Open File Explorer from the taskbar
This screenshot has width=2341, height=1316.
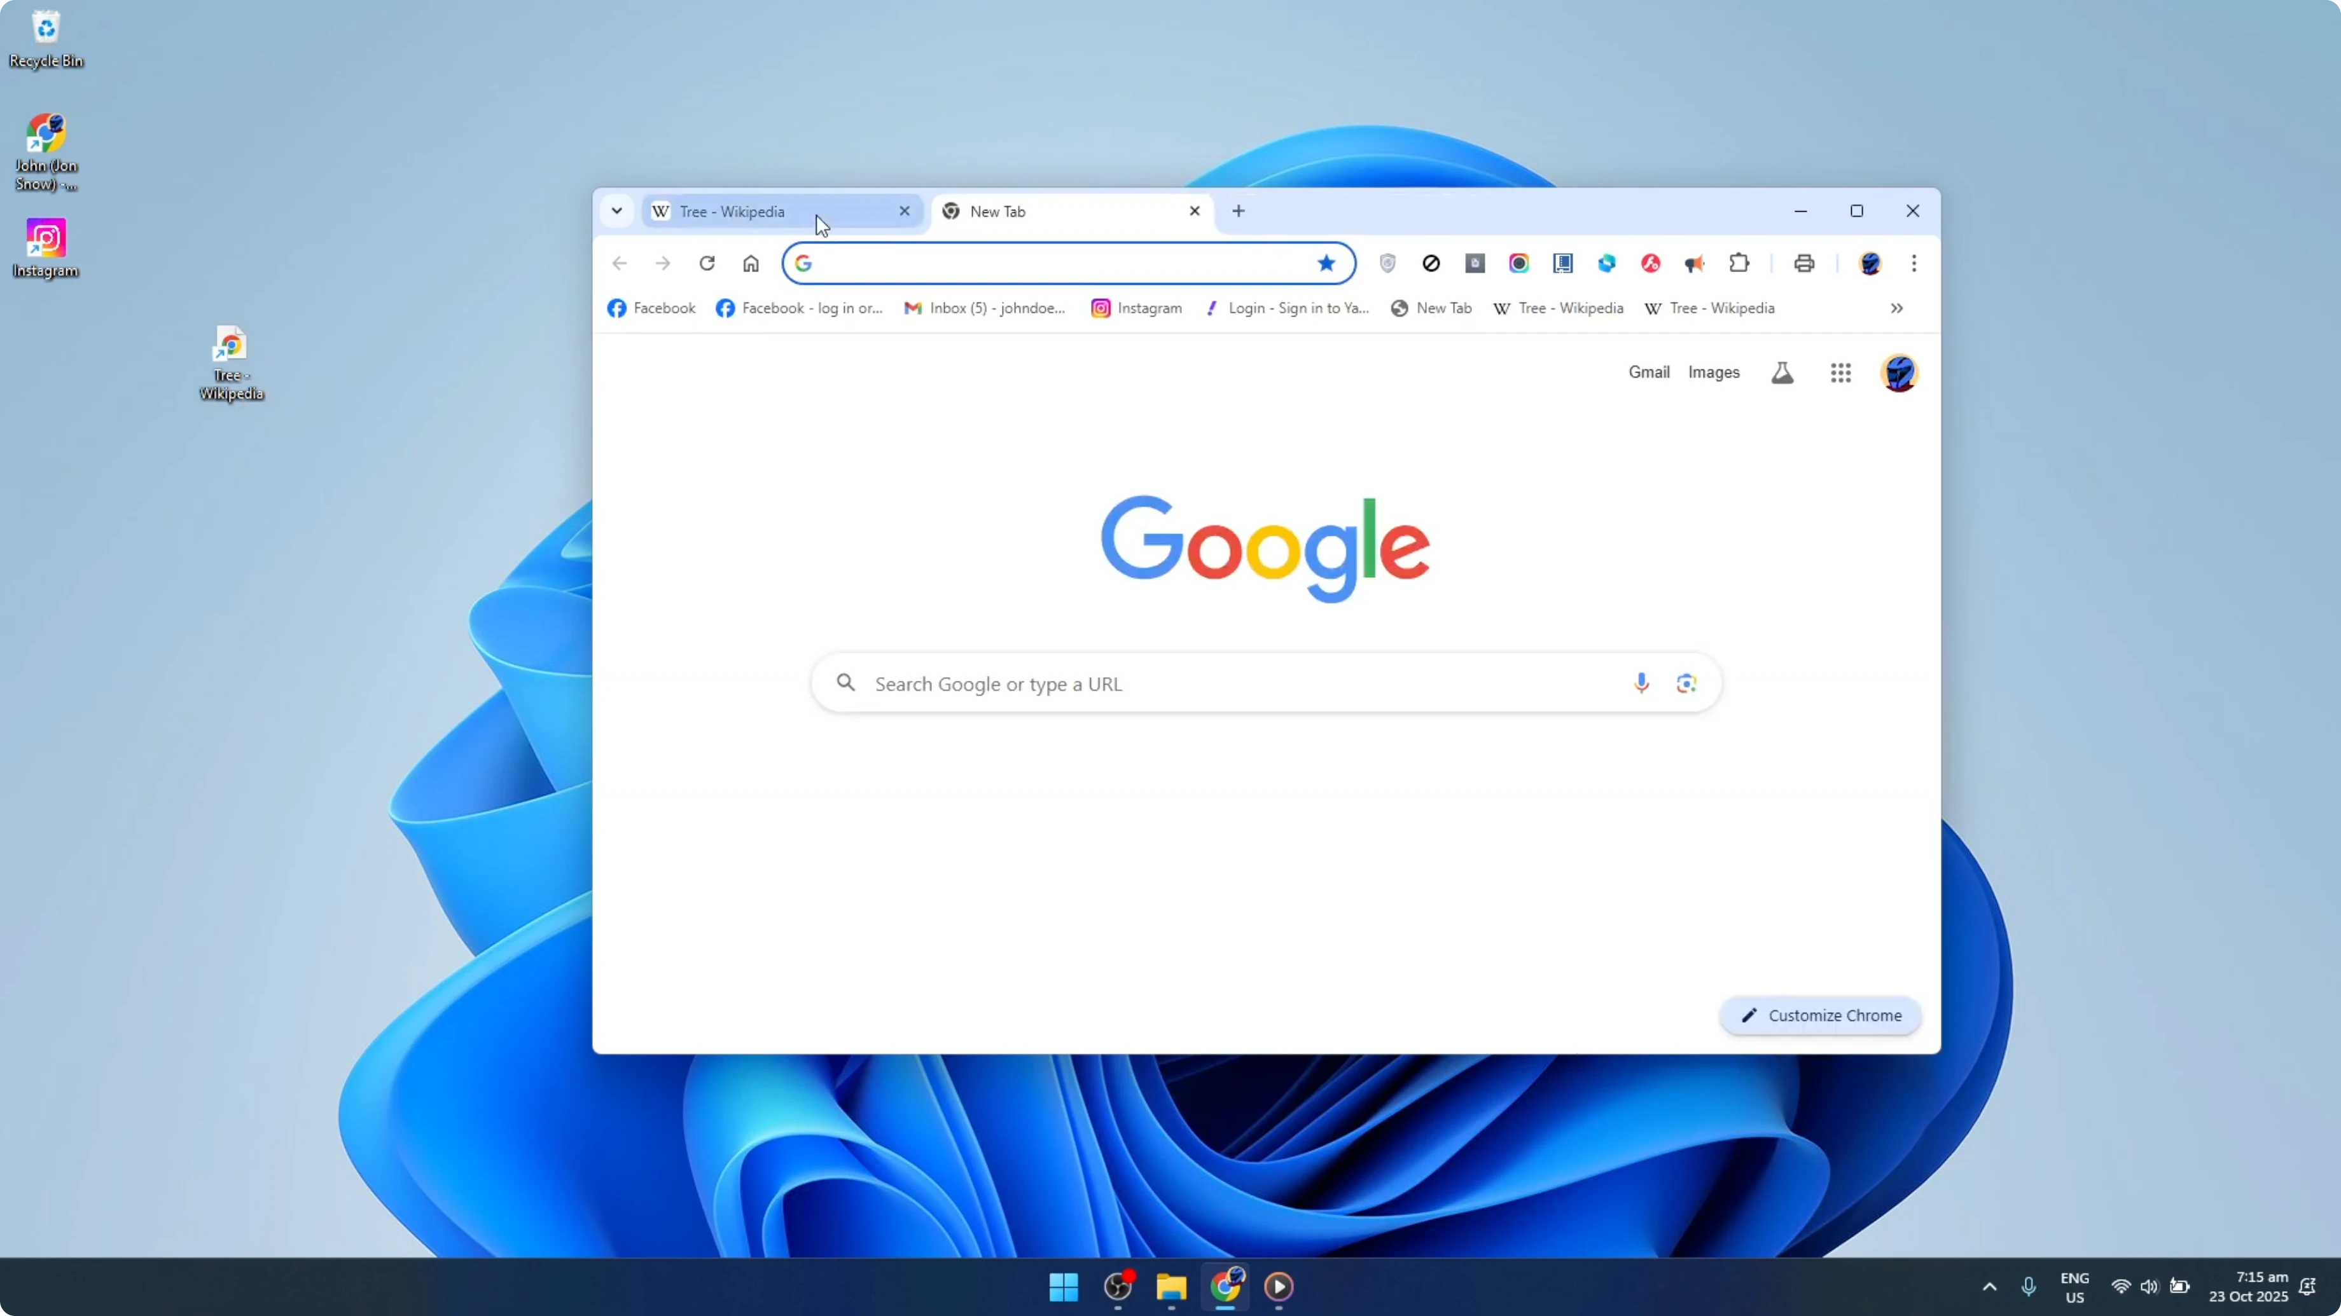click(1171, 1286)
